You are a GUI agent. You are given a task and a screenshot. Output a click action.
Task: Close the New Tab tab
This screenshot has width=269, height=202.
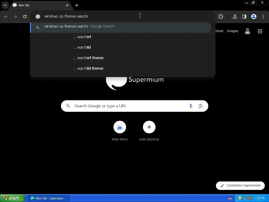(67, 5)
